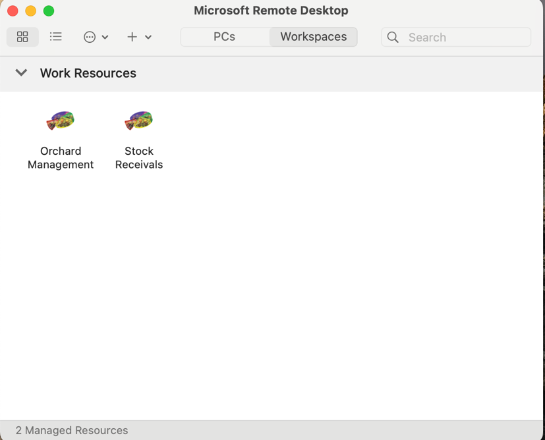Close the Microsoft Remote Desktop window
This screenshot has height=440, width=545.
pyautogui.click(x=13, y=11)
